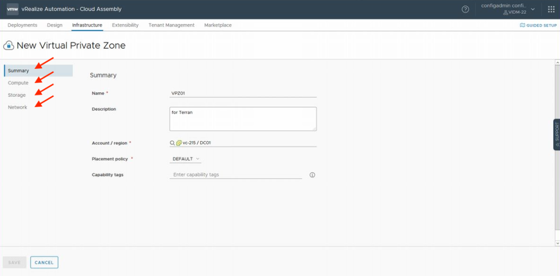The image size is (560, 276).
Task: Click the vertical scrollbar down arrow
Action: [x=557, y=243]
